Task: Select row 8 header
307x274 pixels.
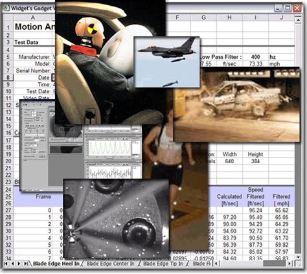Action: click(8, 78)
